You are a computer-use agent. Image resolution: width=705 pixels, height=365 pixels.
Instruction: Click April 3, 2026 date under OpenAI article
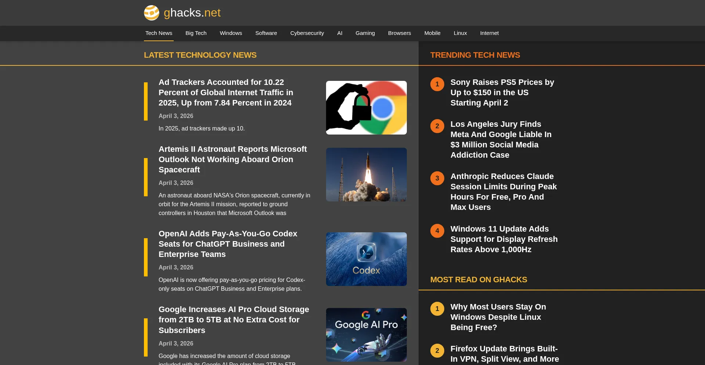pos(176,268)
